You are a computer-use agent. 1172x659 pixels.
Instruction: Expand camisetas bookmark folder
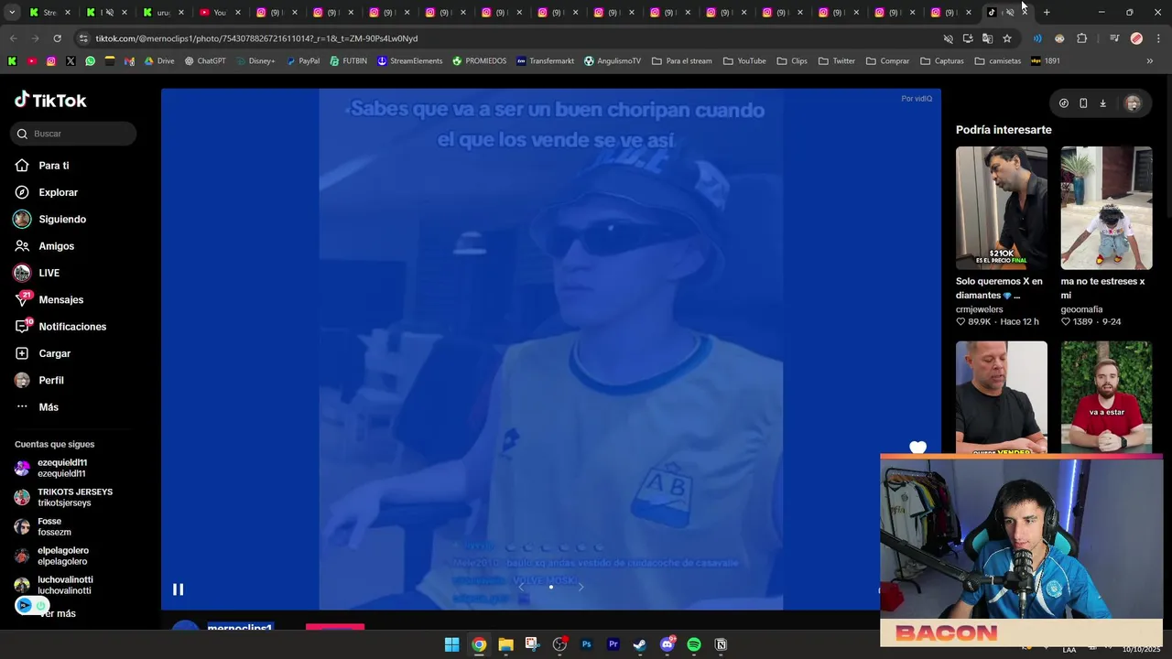pos(997,61)
